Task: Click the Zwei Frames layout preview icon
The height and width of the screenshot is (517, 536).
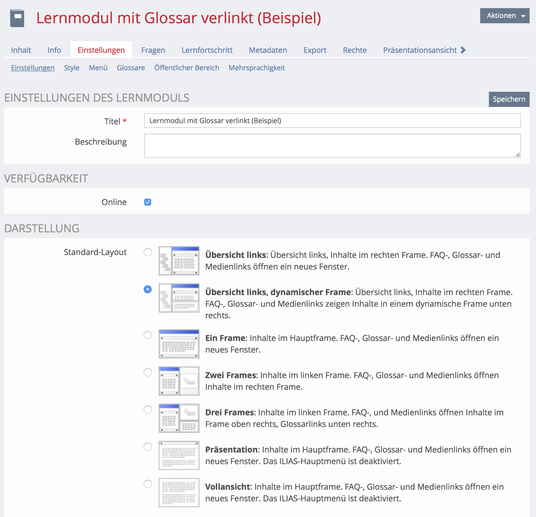Action: (x=179, y=381)
